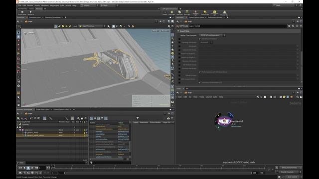Open the Solaris desktop dropdown
The image size is (319, 179).
[89, 5]
